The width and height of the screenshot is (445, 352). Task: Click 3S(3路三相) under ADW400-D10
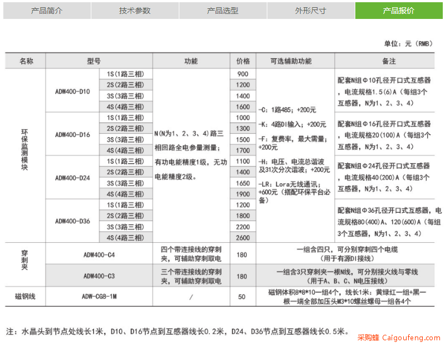125,96
